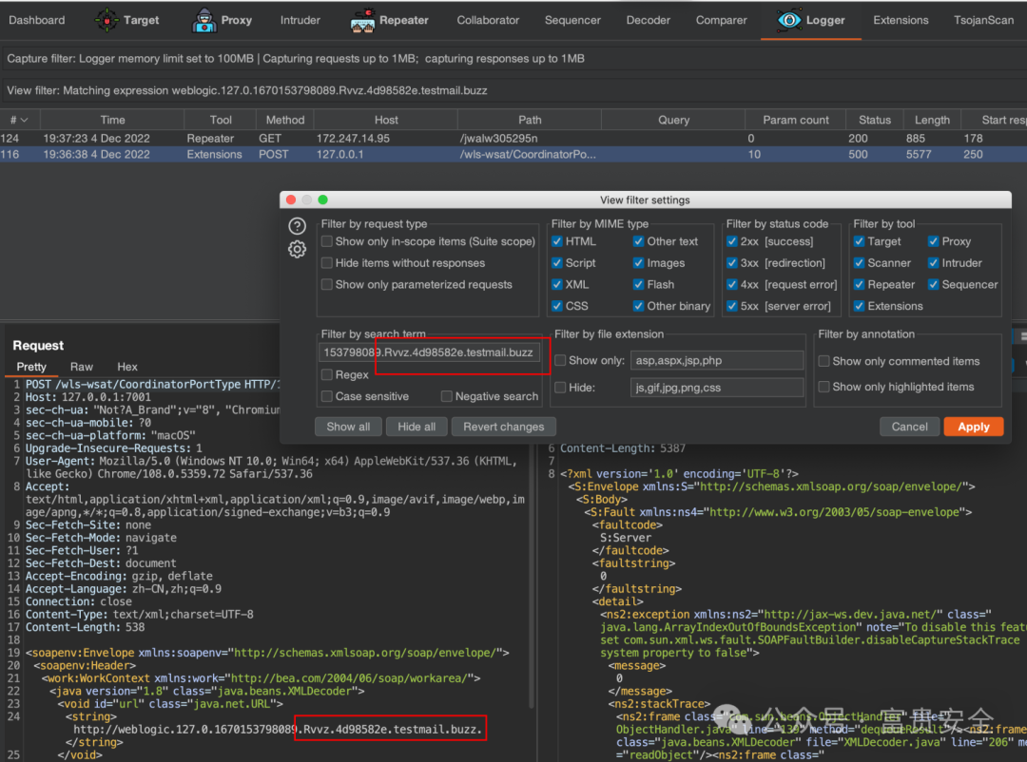The height and width of the screenshot is (762, 1027).
Task: Select the Pretty request view tab
Action: (31, 368)
